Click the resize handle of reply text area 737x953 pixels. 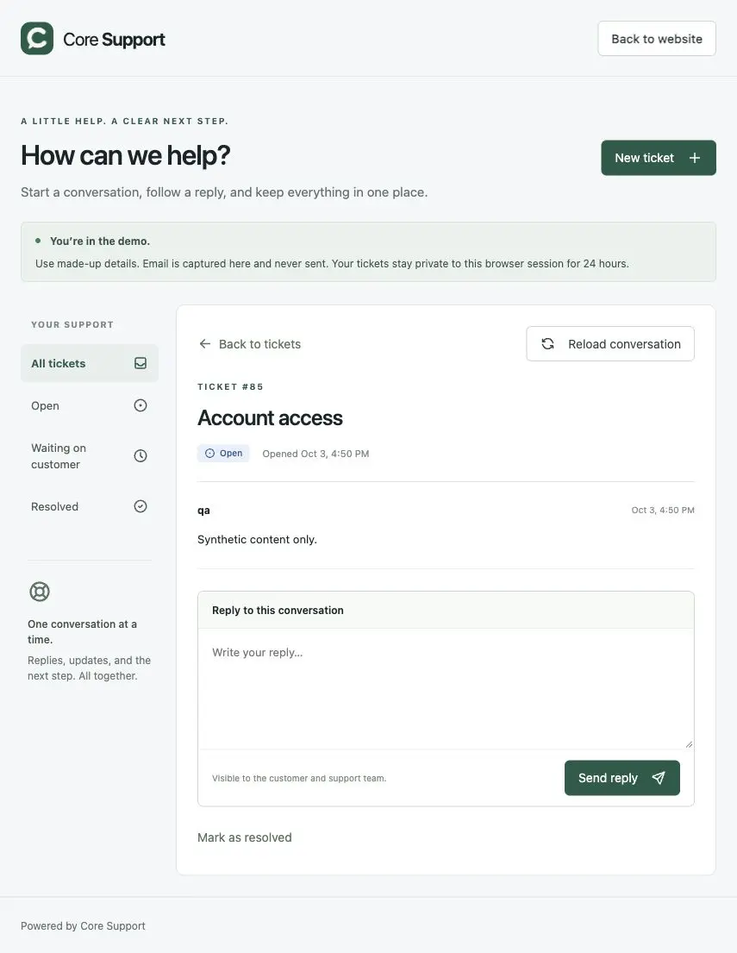(x=689, y=744)
